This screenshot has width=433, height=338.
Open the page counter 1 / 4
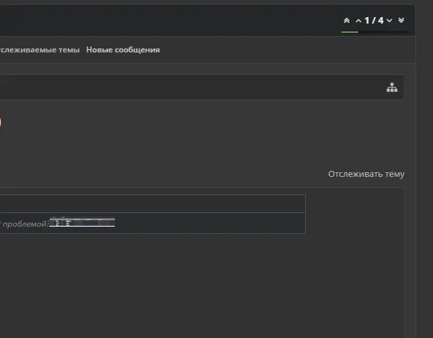click(374, 20)
